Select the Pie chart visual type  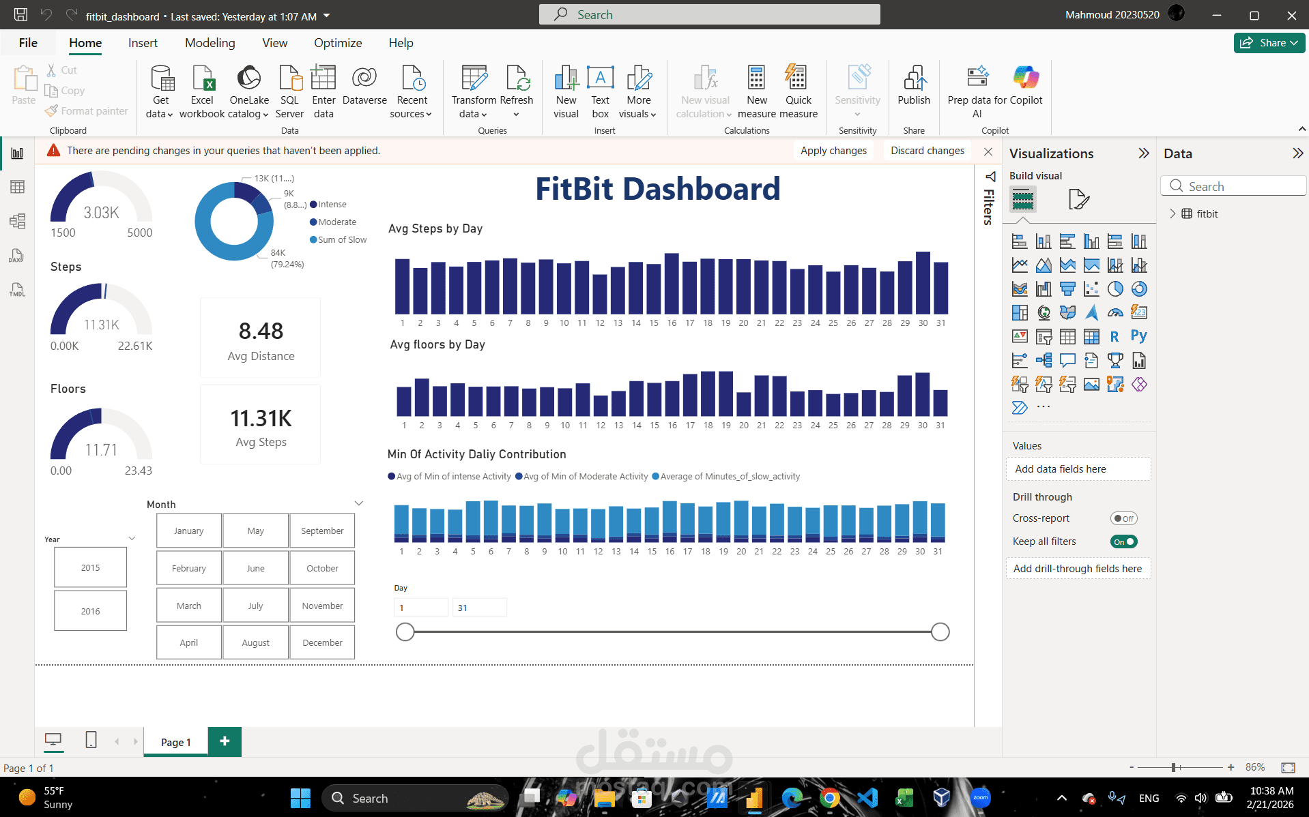click(1115, 289)
